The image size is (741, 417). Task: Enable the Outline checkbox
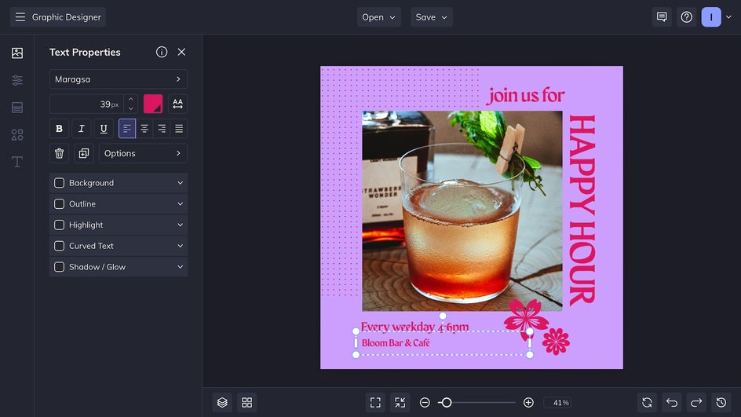59,203
